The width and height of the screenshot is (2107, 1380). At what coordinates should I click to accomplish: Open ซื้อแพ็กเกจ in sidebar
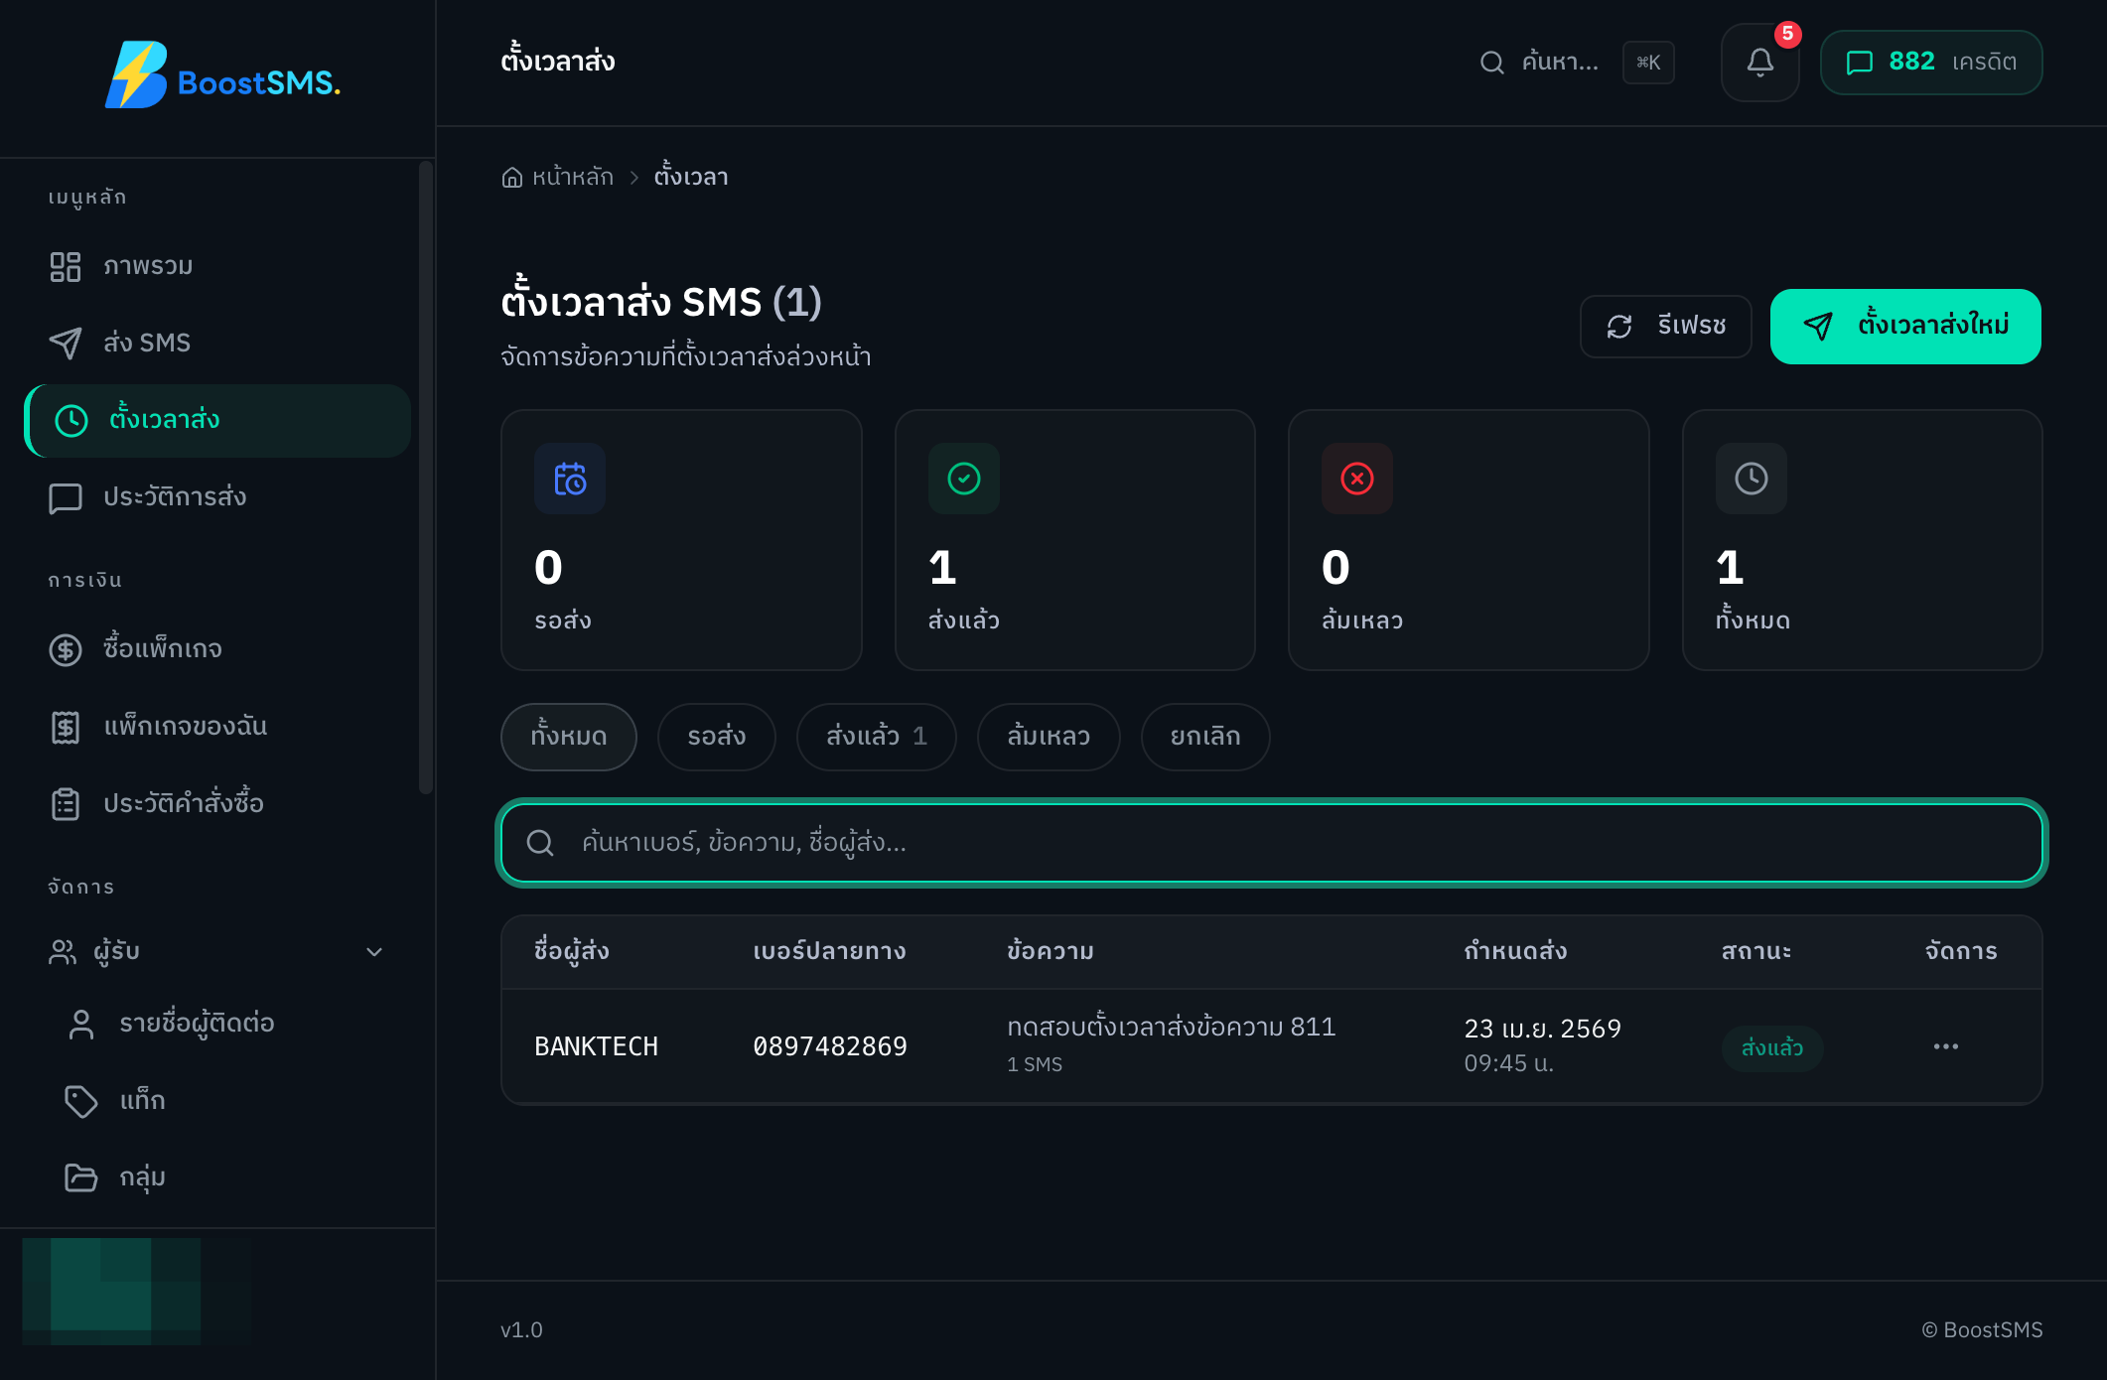point(217,649)
